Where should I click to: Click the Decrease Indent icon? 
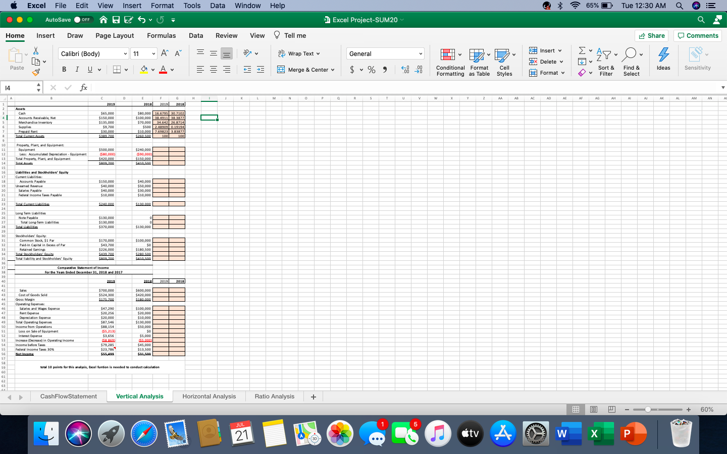pos(247,70)
